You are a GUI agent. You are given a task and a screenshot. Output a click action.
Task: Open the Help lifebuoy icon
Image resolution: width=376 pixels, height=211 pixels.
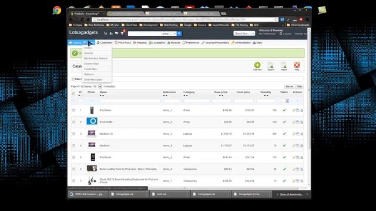297,65
